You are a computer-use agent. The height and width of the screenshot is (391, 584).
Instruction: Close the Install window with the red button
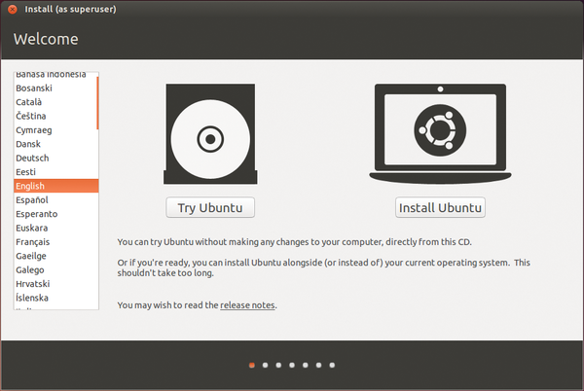pyautogui.click(x=13, y=10)
